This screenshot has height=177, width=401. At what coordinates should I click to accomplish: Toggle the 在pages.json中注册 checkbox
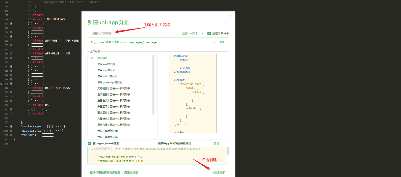tap(89, 143)
